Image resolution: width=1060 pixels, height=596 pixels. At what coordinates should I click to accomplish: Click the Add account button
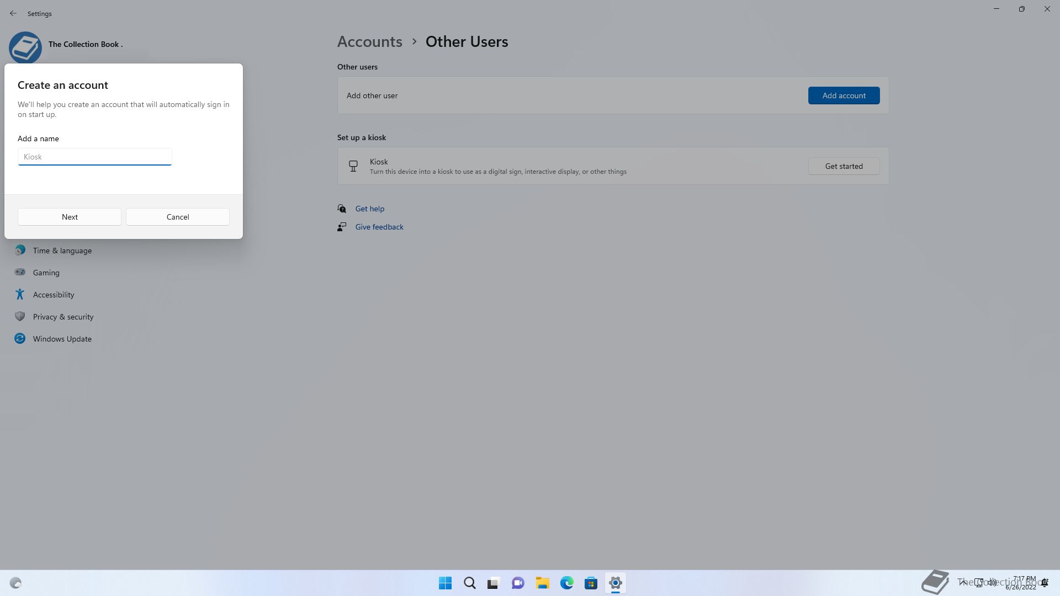[x=844, y=95]
